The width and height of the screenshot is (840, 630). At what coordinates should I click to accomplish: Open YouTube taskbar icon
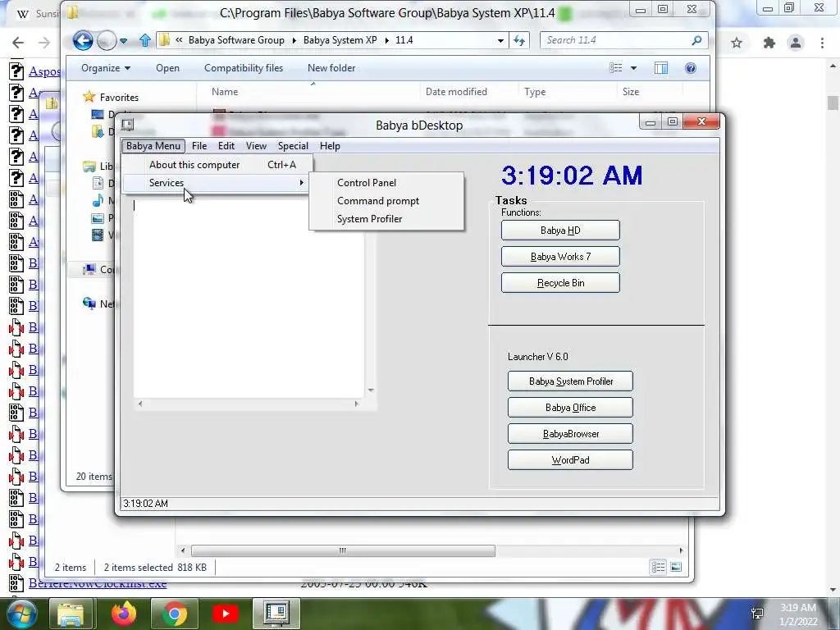[226, 614]
